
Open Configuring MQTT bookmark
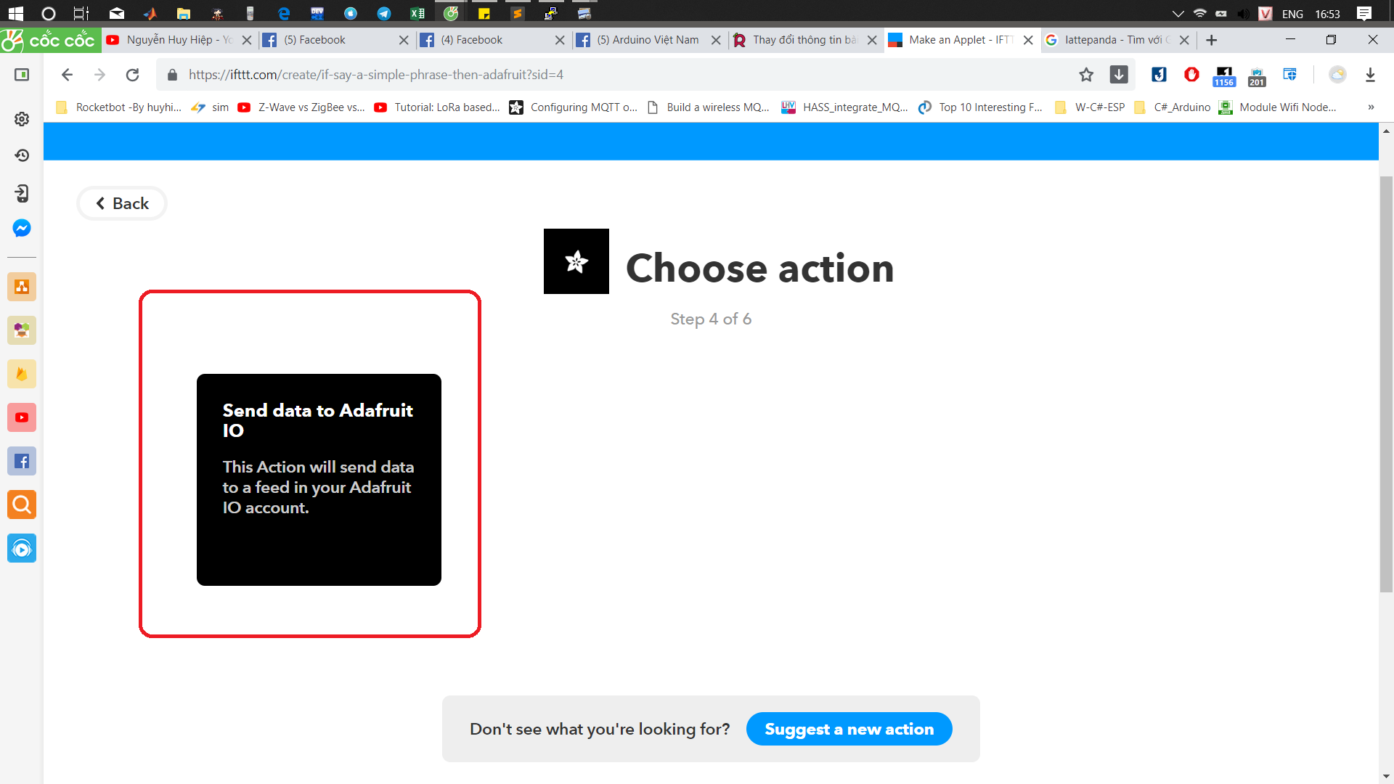pyautogui.click(x=574, y=107)
